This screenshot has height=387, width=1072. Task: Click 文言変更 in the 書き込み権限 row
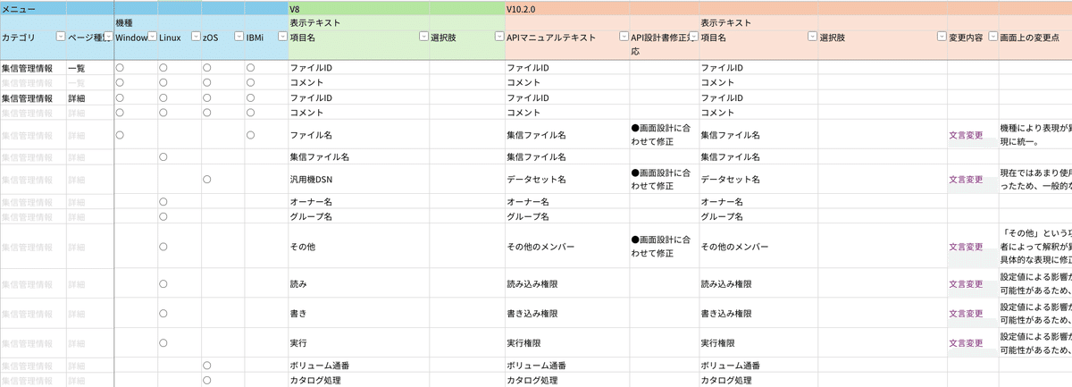click(x=966, y=313)
